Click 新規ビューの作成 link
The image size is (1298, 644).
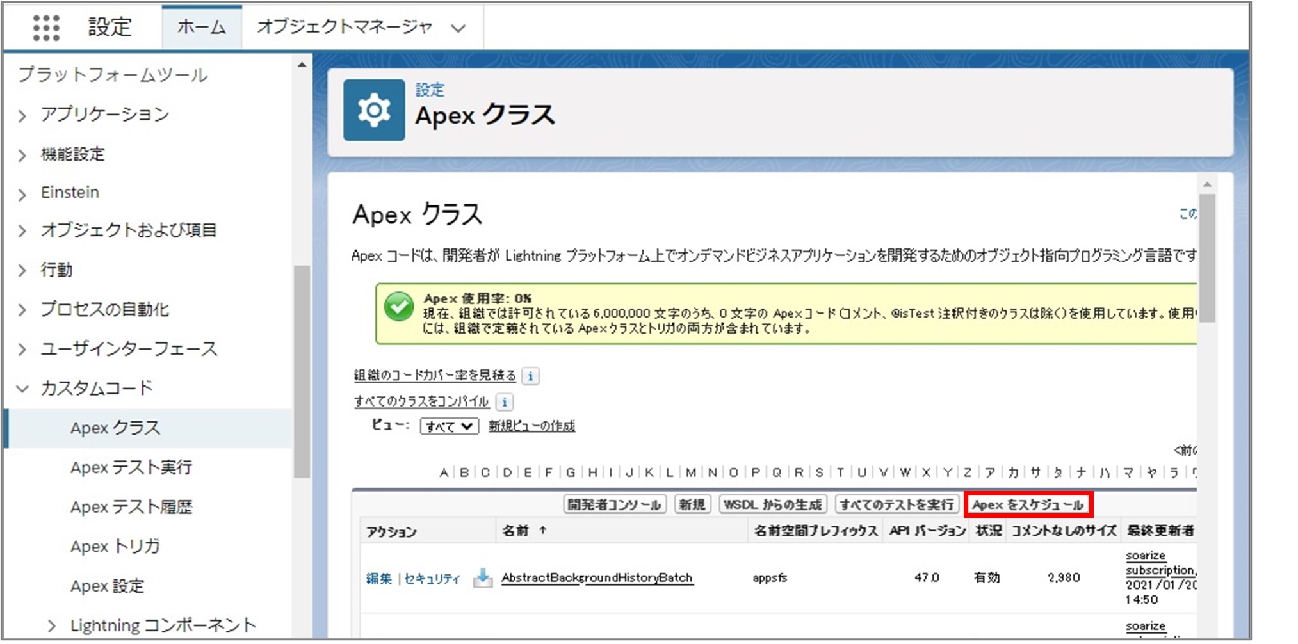[x=532, y=426]
